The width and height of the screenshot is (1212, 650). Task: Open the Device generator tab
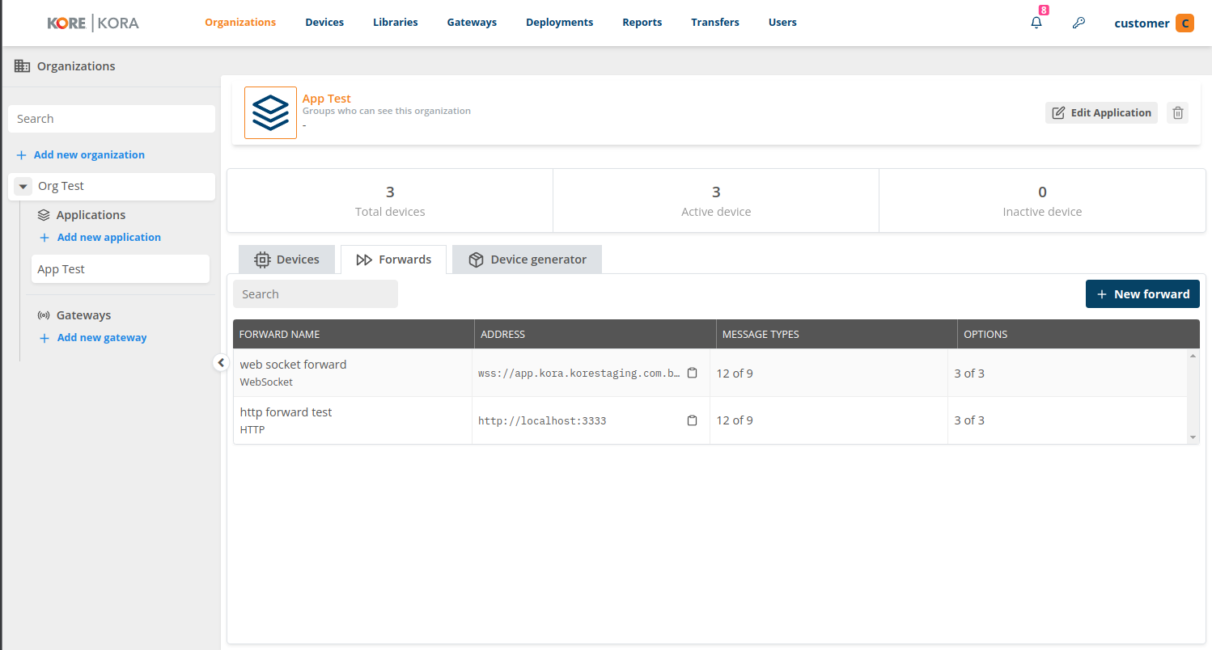(x=527, y=260)
